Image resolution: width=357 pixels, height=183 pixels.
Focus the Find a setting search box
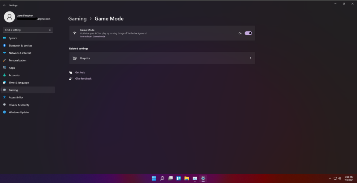28,30
